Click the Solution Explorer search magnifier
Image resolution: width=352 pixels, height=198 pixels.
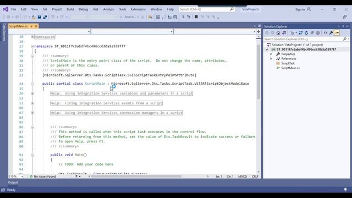pyautogui.click(x=345, y=39)
